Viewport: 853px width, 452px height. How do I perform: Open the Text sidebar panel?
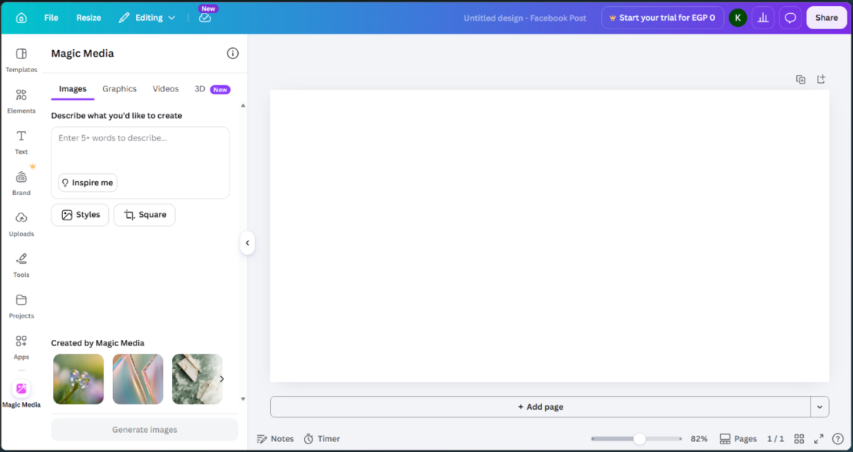(x=21, y=142)
